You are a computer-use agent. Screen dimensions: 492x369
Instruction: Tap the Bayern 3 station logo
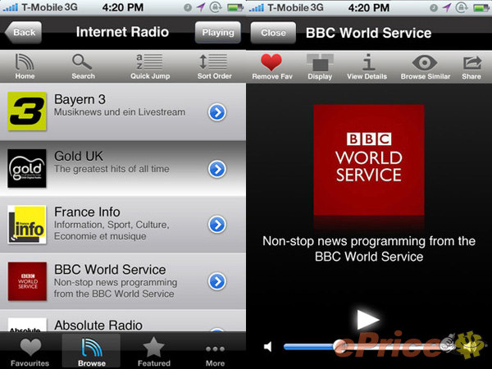pos(27,111)
